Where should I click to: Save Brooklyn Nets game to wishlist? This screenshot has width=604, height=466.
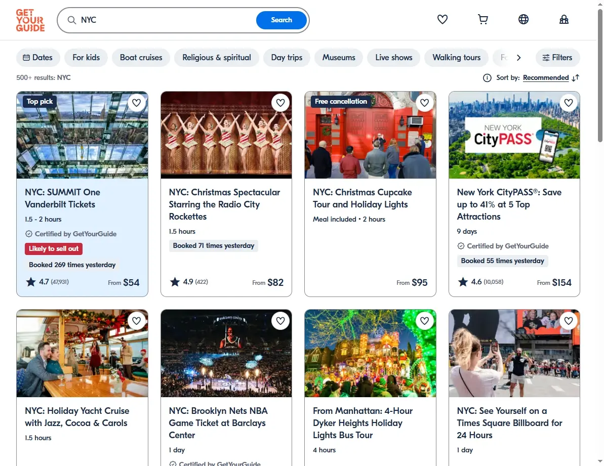click(280, 321)
